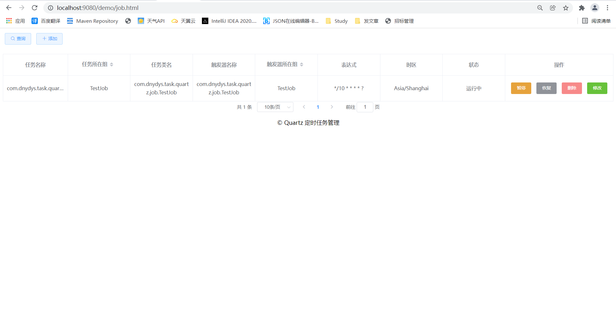Open the browser profile avatar icon
Viewport: 616px width, 317px height.
[x=595, y=8]
